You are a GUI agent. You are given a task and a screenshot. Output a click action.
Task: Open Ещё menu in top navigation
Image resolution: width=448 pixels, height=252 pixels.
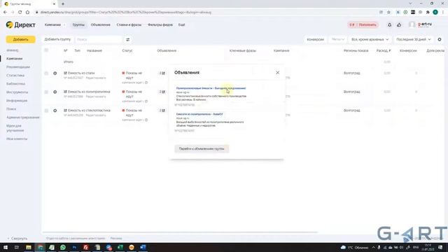(x=182, y=25)
